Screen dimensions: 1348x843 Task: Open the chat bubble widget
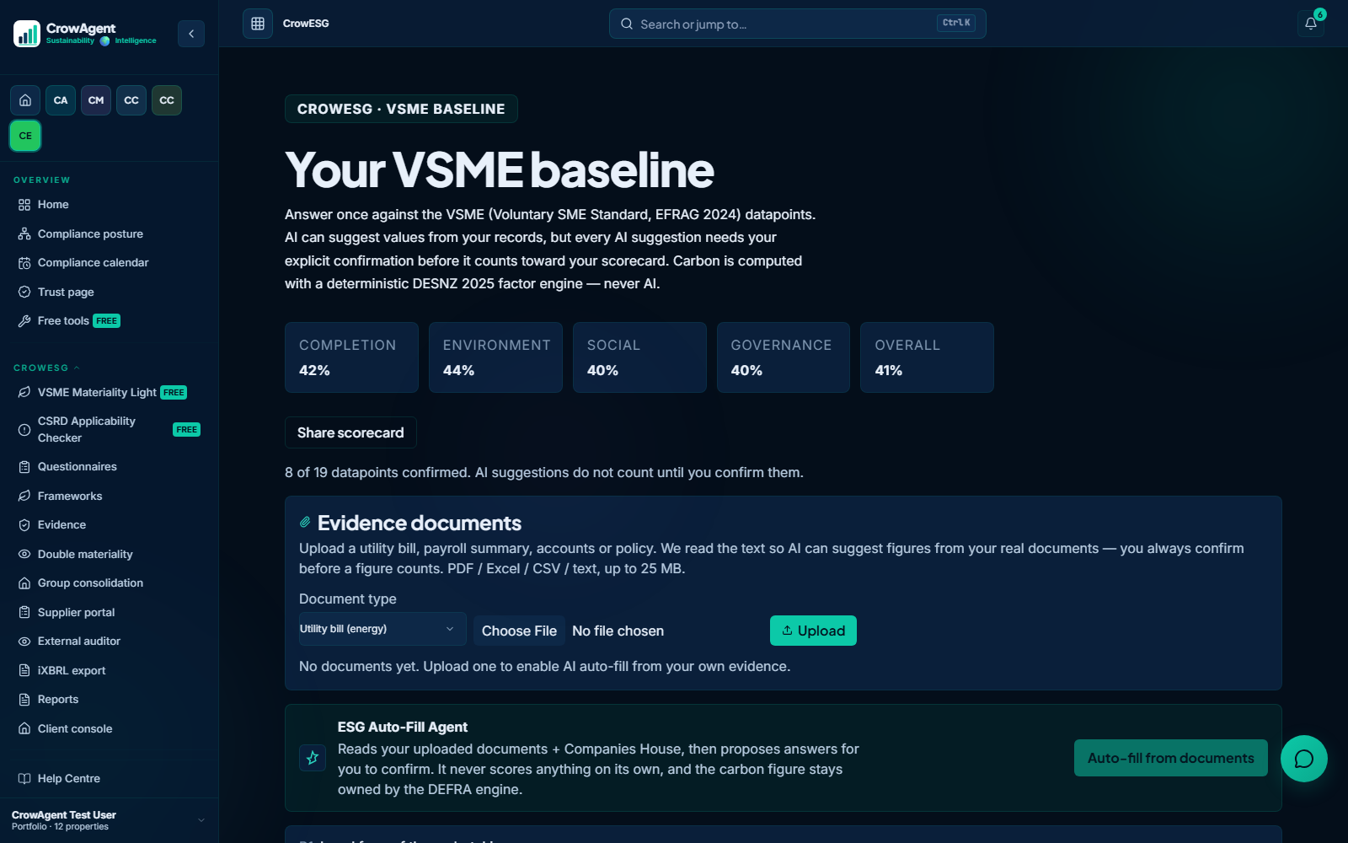(1304, 759)
